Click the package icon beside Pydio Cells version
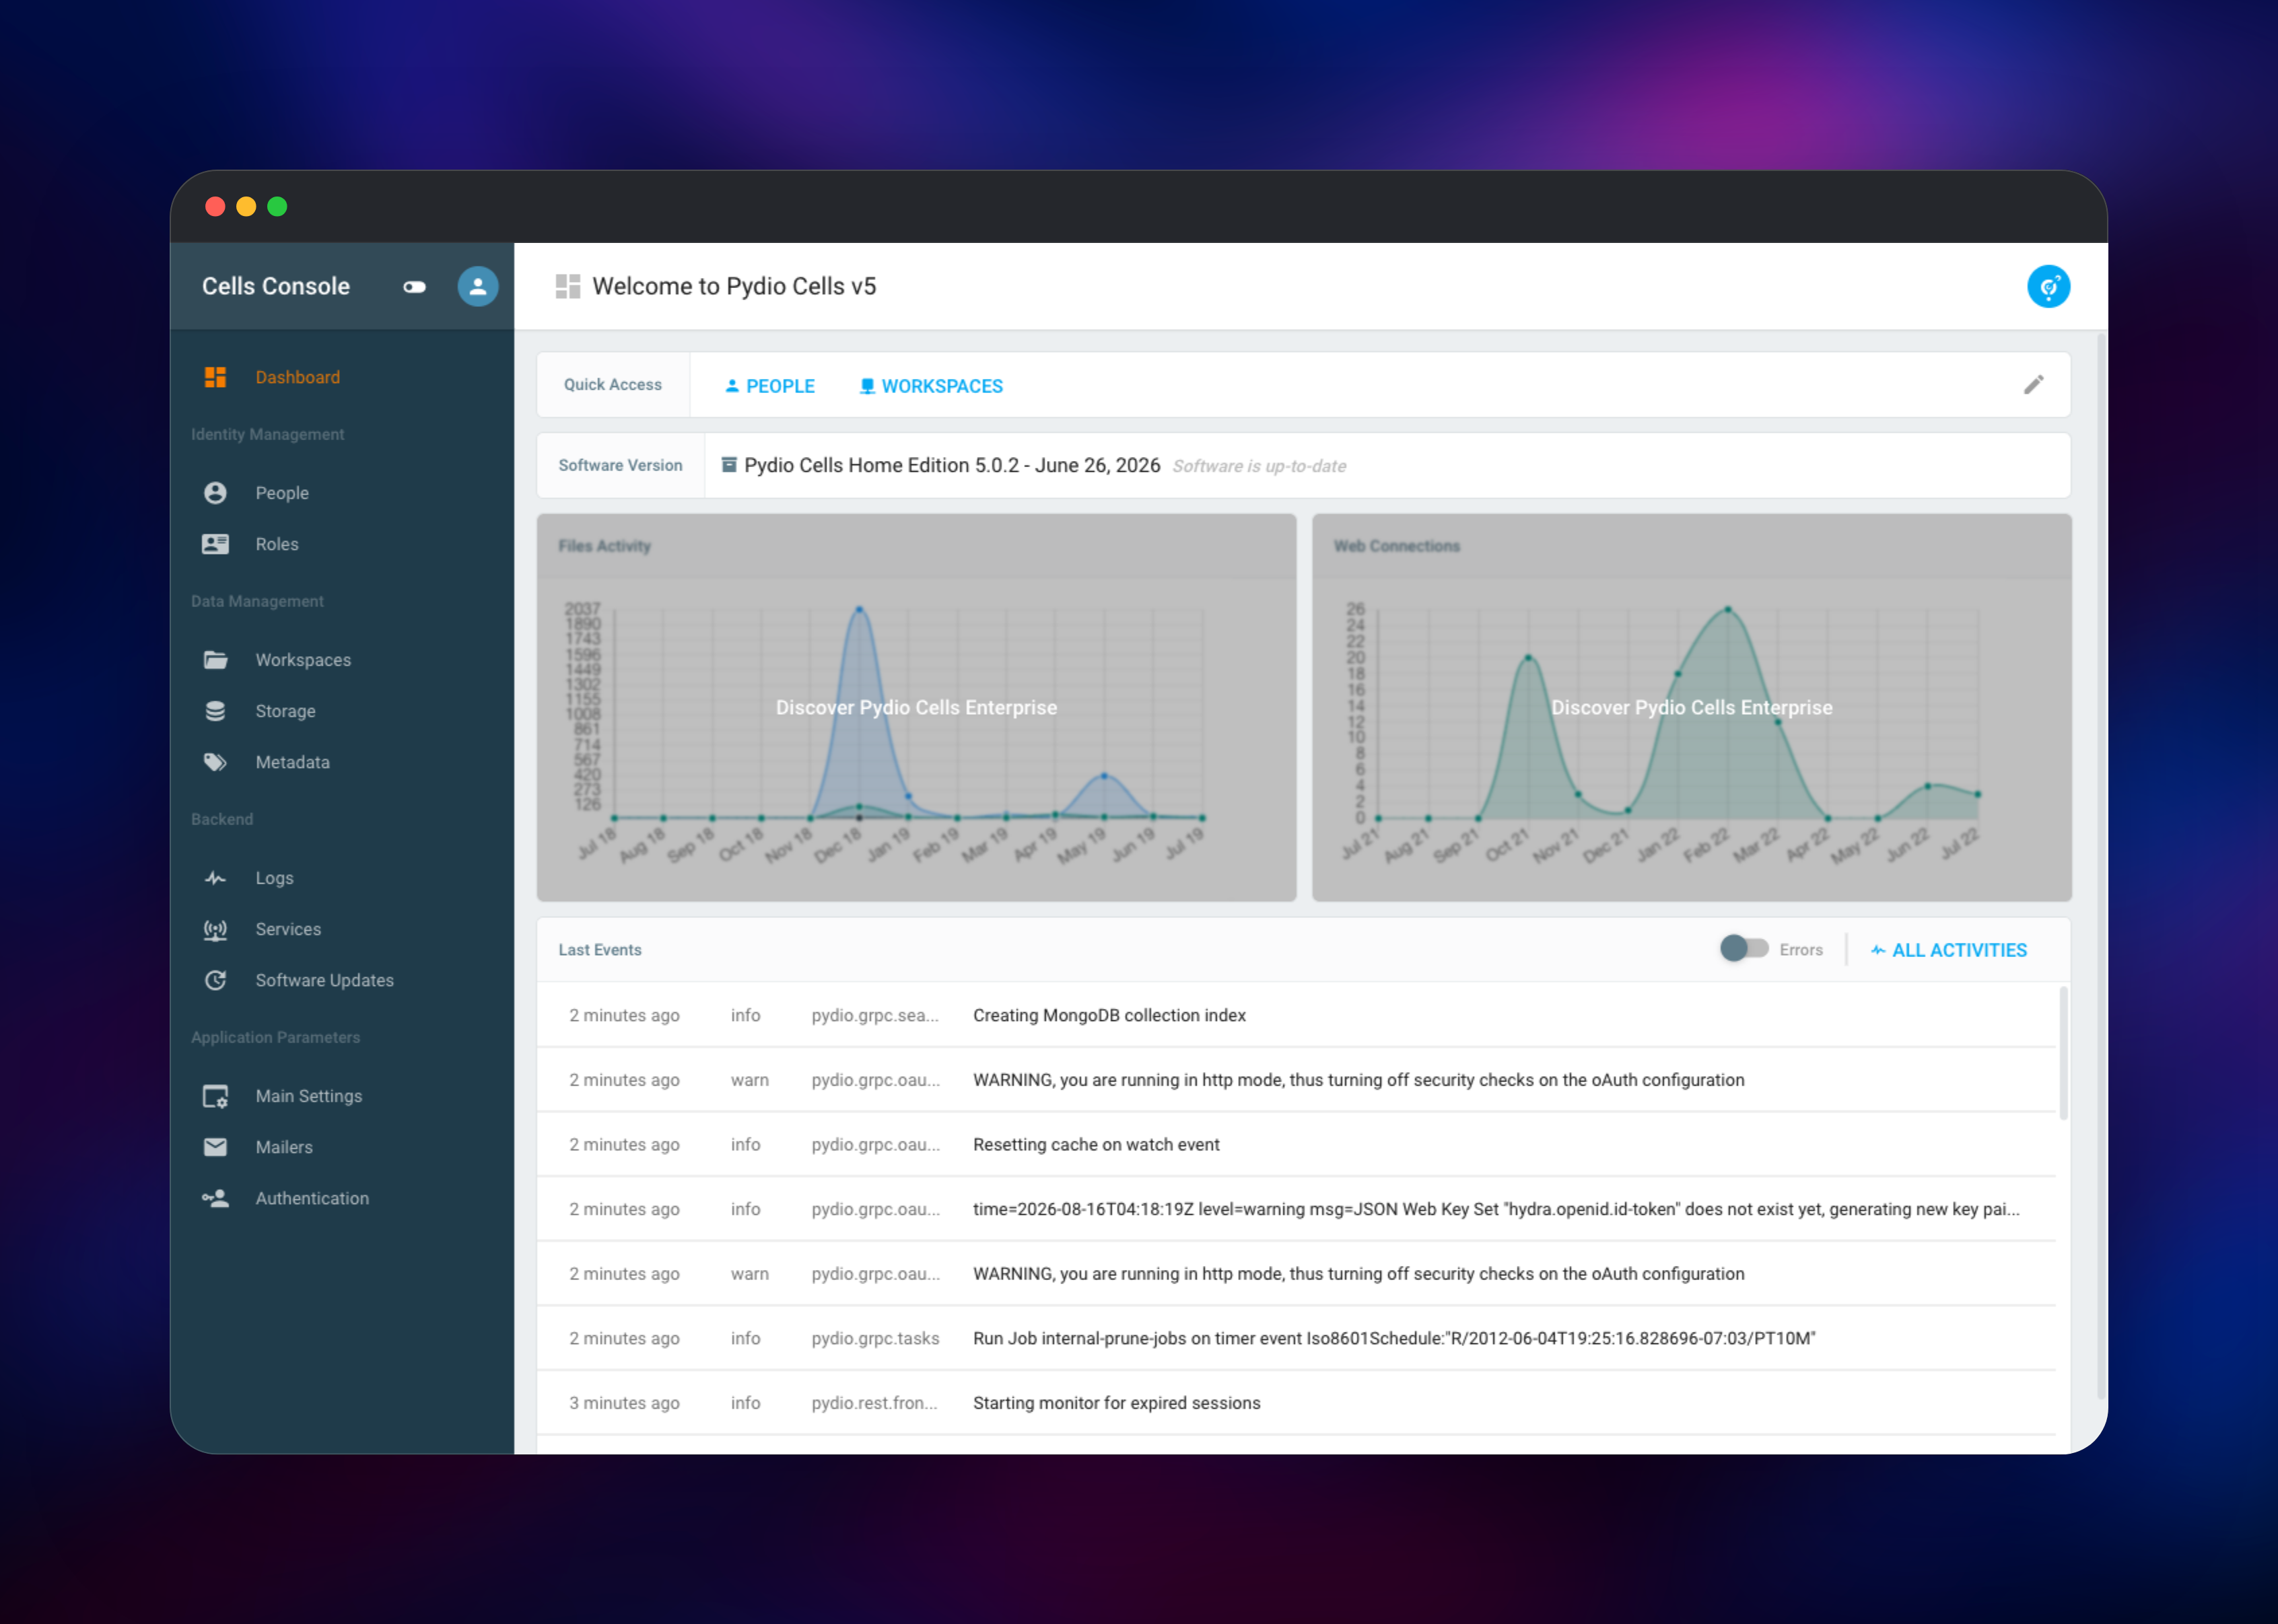This screenshot has height=1624, width=2278. point(729,465)
